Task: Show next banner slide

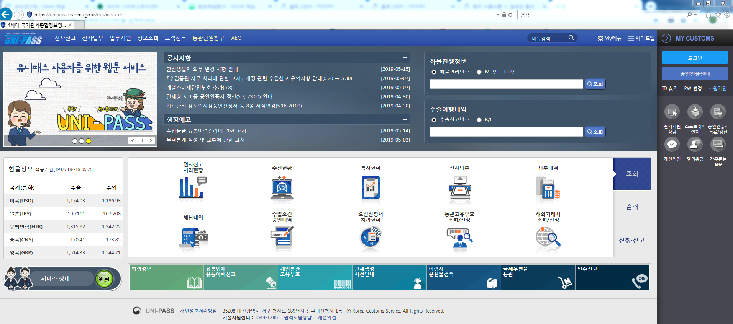Action: [151, 140]
